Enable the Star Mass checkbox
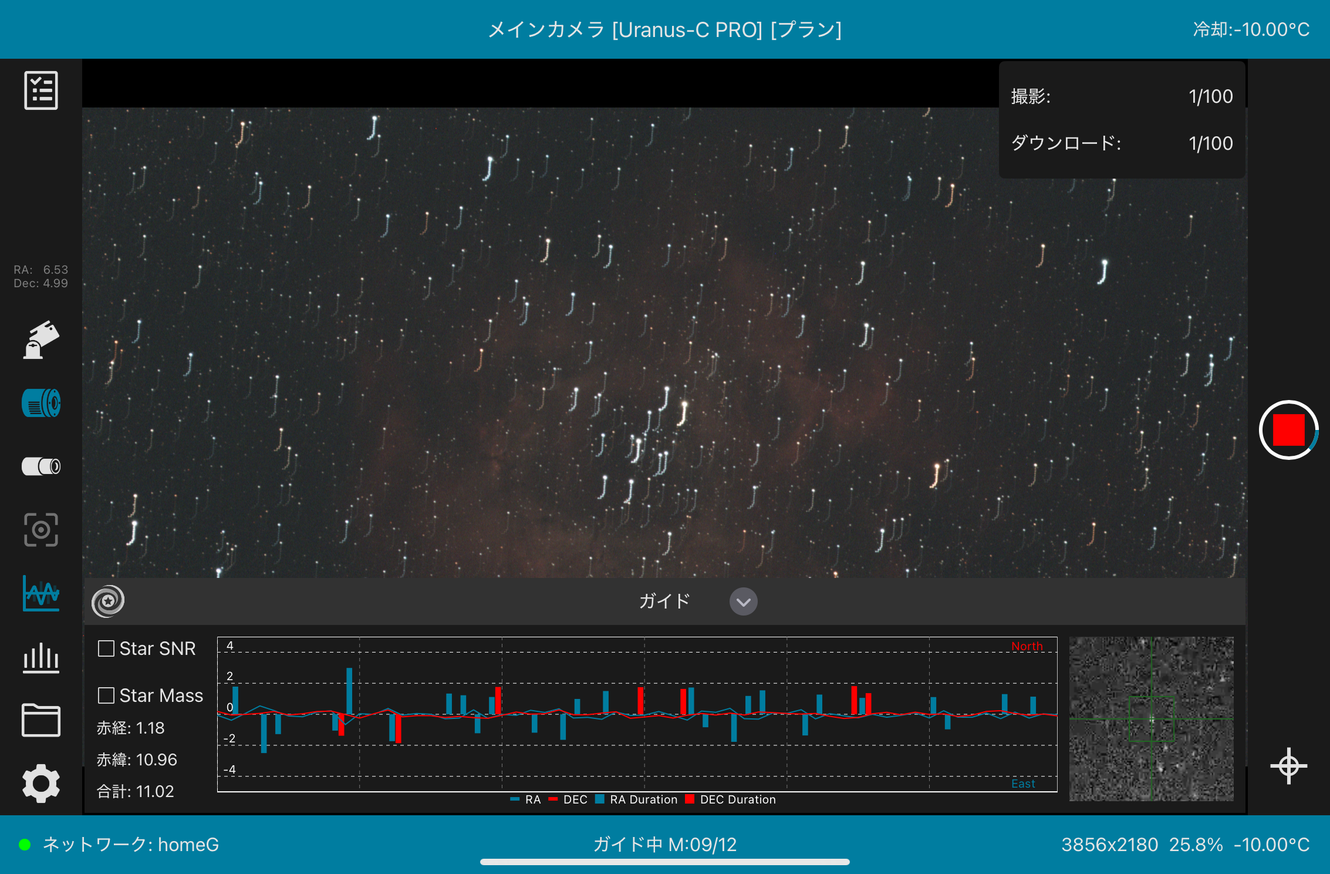This screenshot has width=1330, height=874. pyautogui.click(x=106, y=695)
